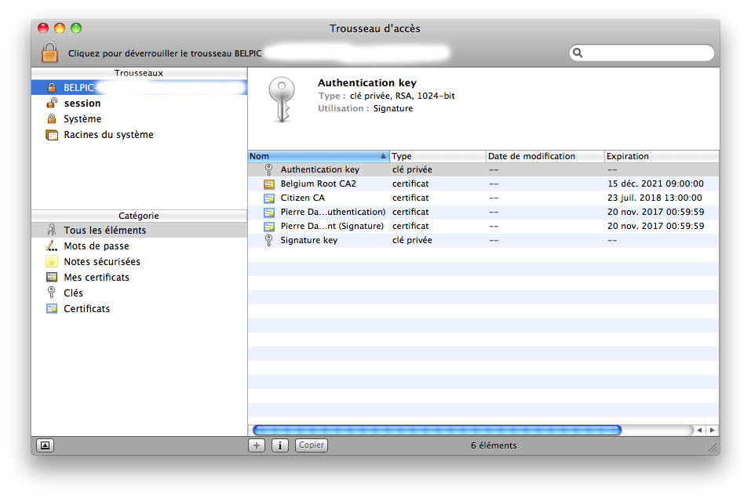Sort list by the Nom column header

[319, 156]
